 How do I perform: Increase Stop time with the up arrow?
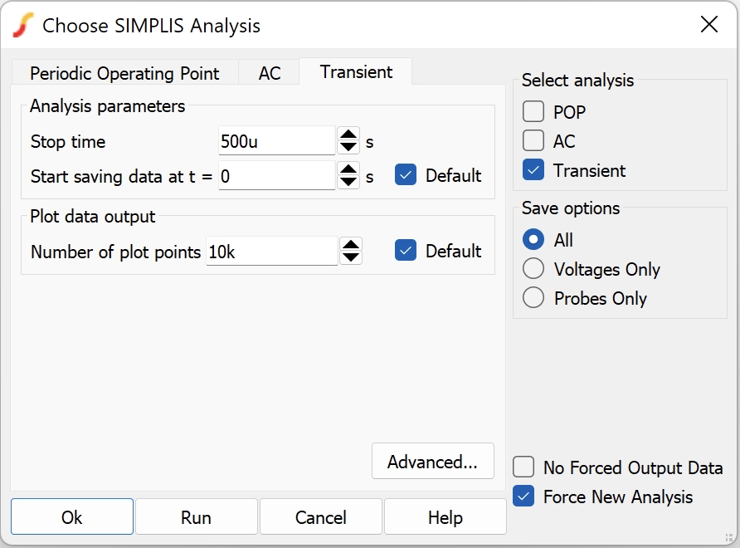coord(348,135)
